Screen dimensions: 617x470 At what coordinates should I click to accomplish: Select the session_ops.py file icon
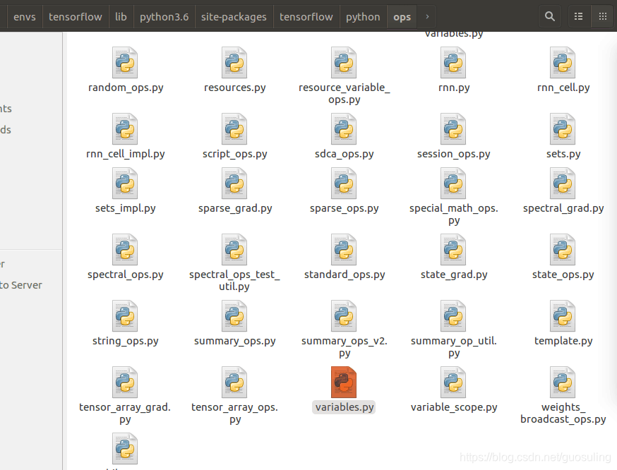(x=453, y=129)
